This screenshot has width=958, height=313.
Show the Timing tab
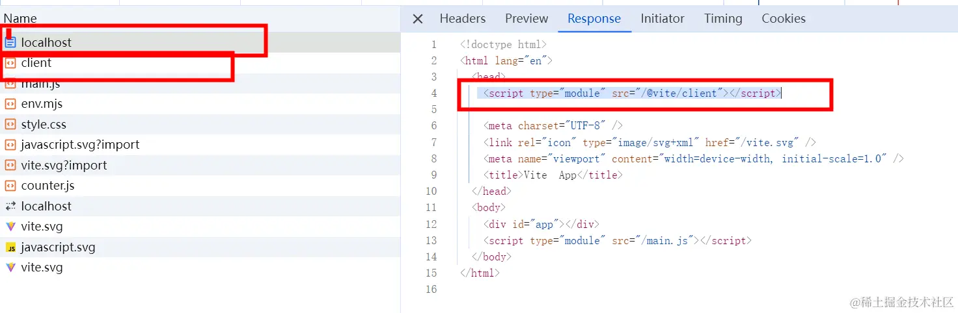pyautogui.click(x=723, y=19)
